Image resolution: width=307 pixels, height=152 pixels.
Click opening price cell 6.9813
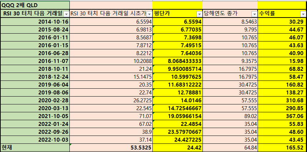pyautogui.click(x=111, y=30)
